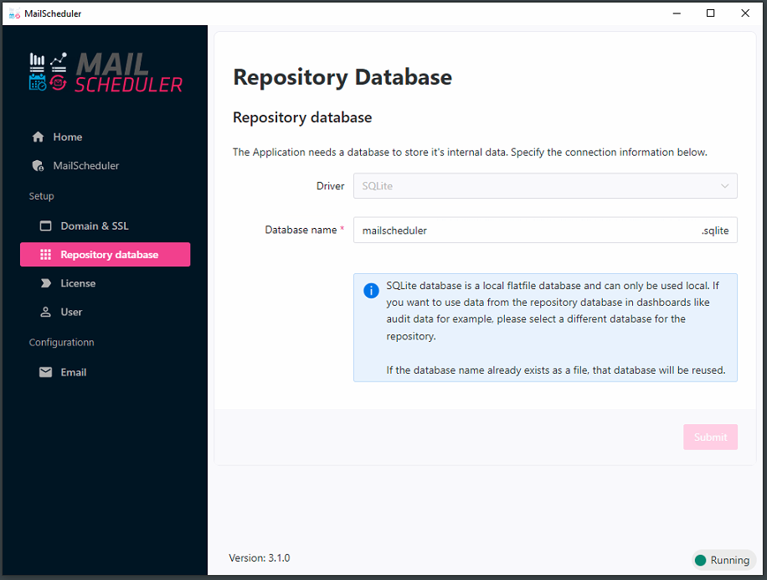The height and width of the screenshot is (580, 767).
Task: Click the green Running status dot
Action: click(x=701, y=561)
